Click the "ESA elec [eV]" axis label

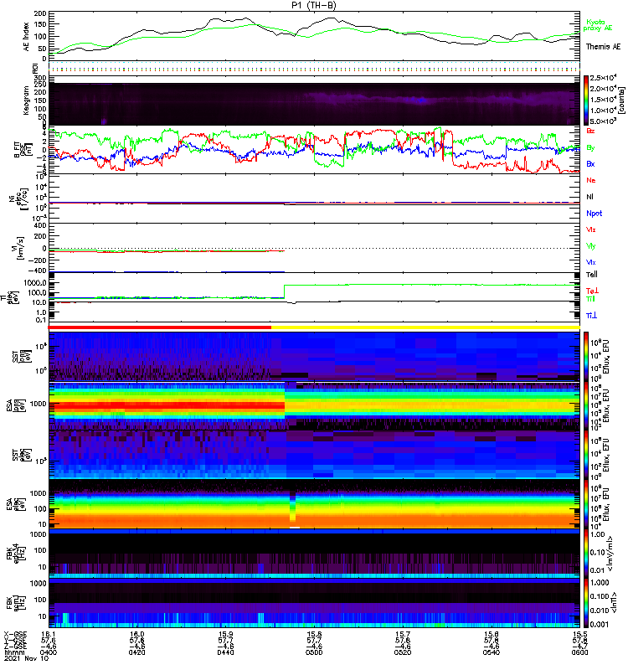pos(15,504)
